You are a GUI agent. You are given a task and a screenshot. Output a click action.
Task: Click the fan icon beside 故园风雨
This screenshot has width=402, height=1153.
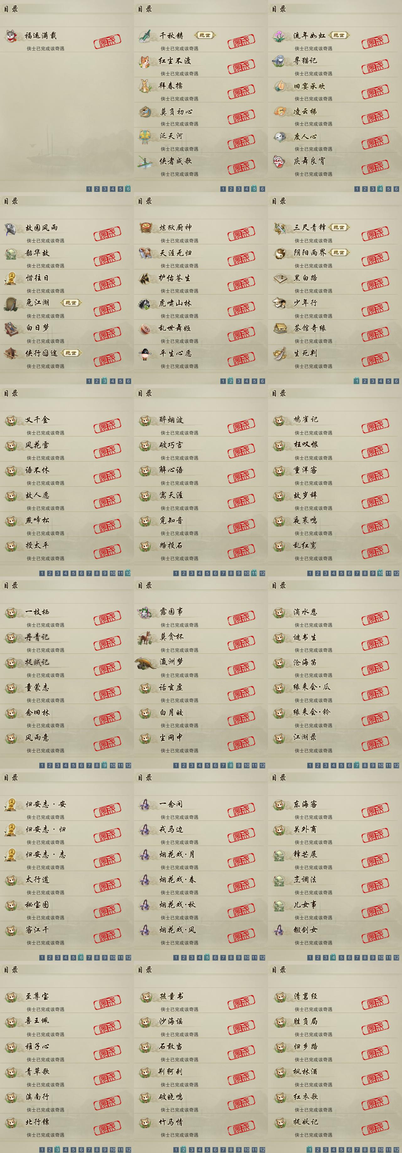point(11,228)
